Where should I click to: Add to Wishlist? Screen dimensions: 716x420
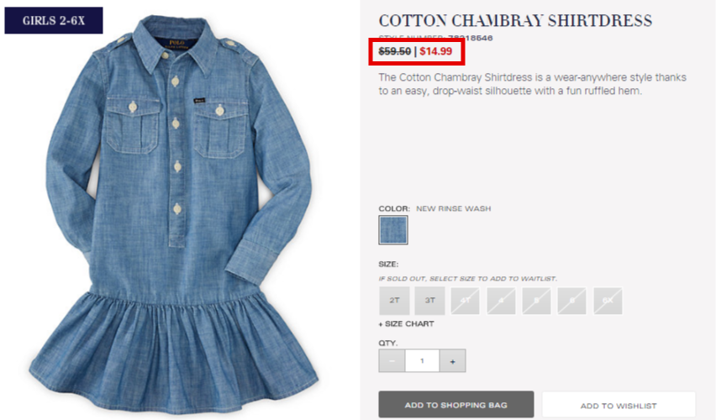click(x=619, y=405)
